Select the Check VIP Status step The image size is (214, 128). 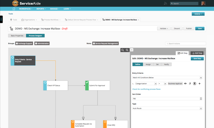[x=56, y=85]
